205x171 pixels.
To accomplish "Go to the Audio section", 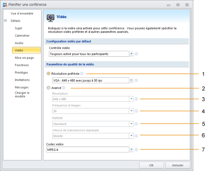I will [x=19, y=43].
